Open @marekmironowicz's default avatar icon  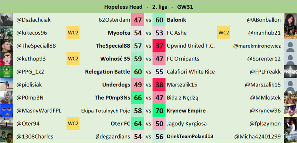[x=290, y=45]
